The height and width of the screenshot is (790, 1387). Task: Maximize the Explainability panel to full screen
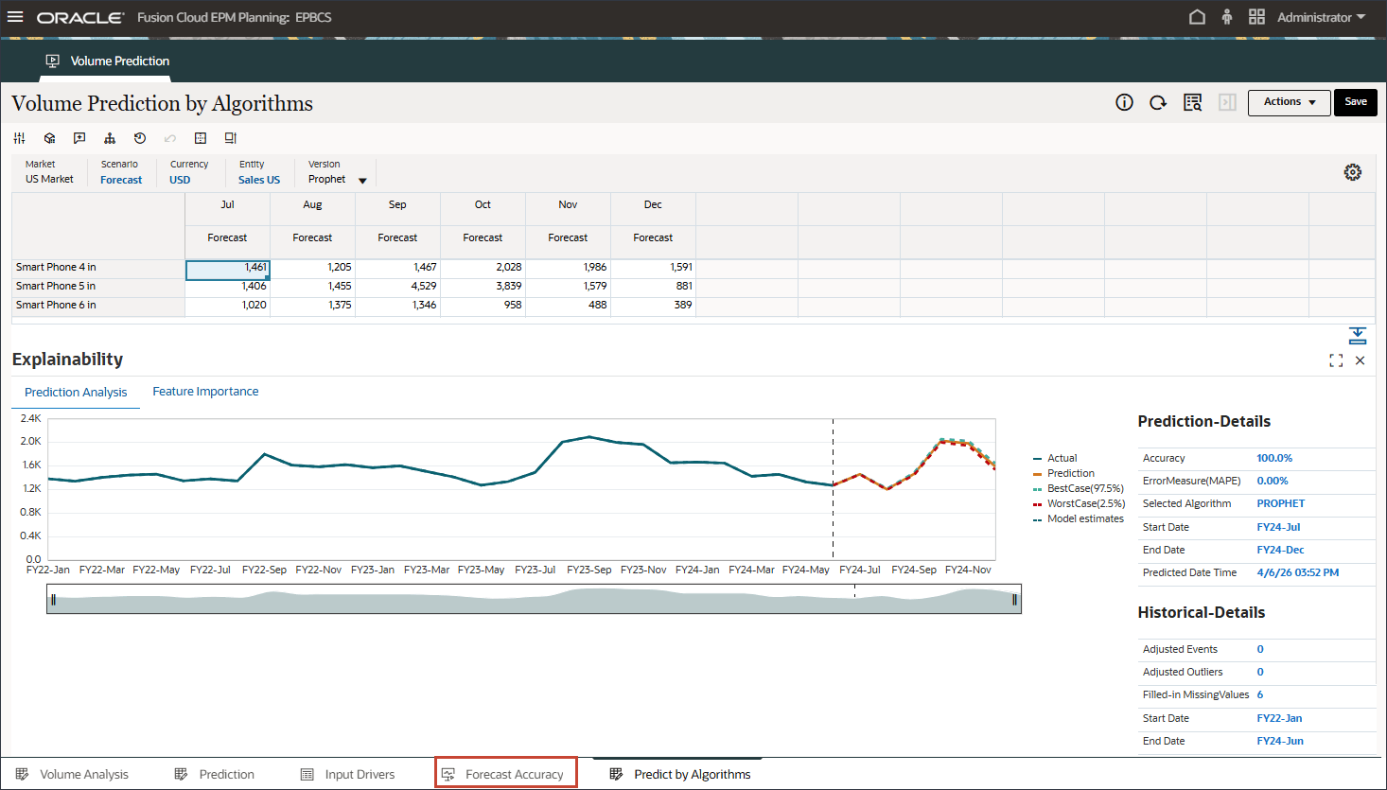coord(1336,360)
